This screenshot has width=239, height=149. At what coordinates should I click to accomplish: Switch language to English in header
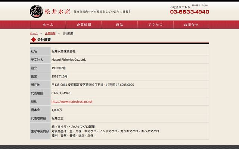coord(205,5)
